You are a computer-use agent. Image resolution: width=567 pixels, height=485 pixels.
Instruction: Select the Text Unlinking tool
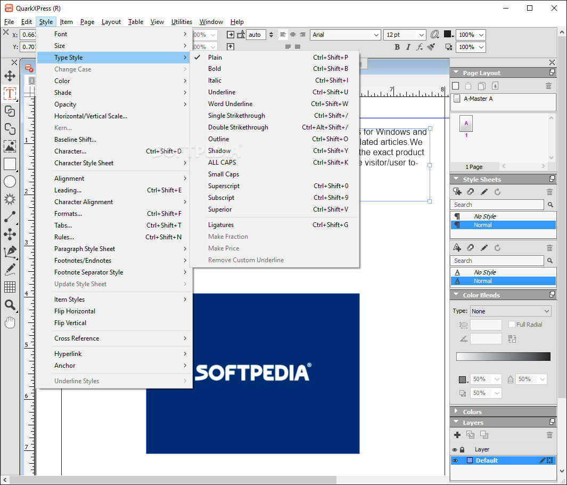[x=10, y=129]
